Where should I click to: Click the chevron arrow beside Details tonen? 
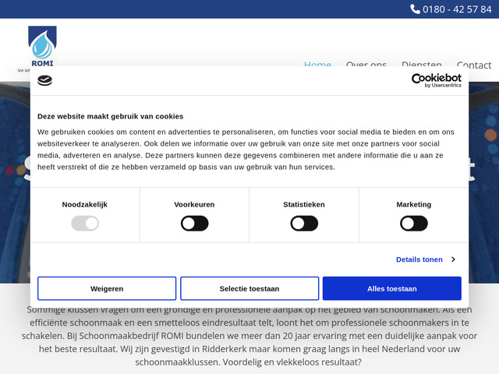click(453, 259)
